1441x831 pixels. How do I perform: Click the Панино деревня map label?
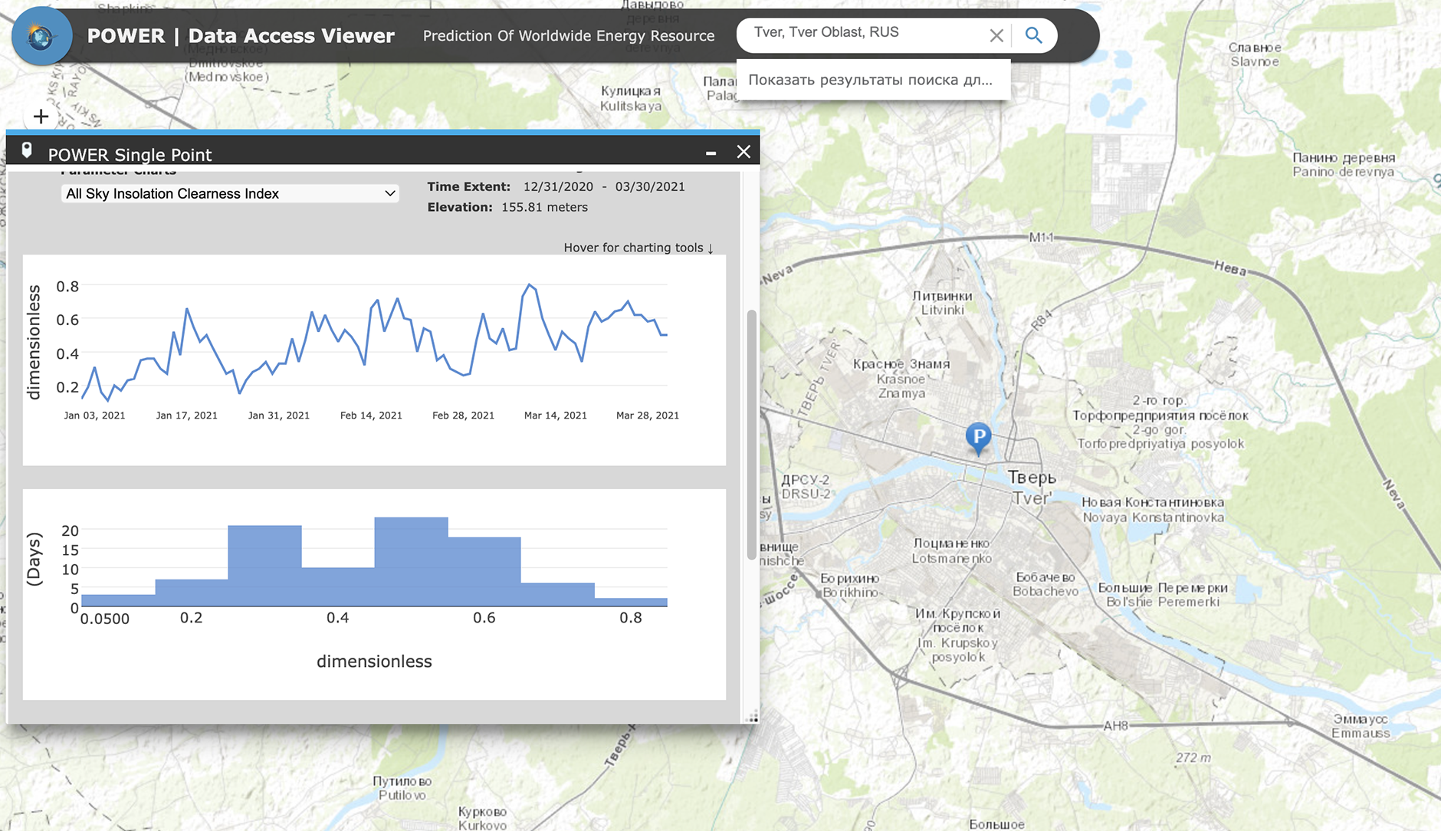tap(1344, 165)
